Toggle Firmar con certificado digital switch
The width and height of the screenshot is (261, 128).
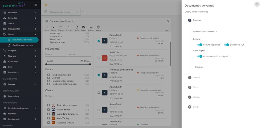[x=200, y=56]
